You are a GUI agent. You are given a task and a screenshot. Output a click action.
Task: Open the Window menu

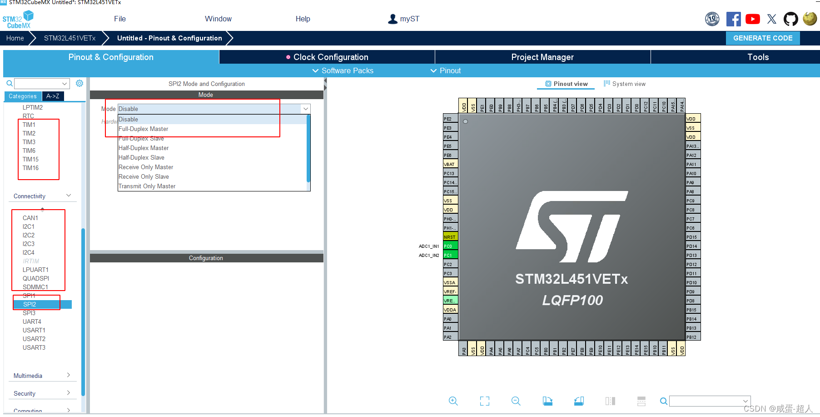[x=218, y=19]
